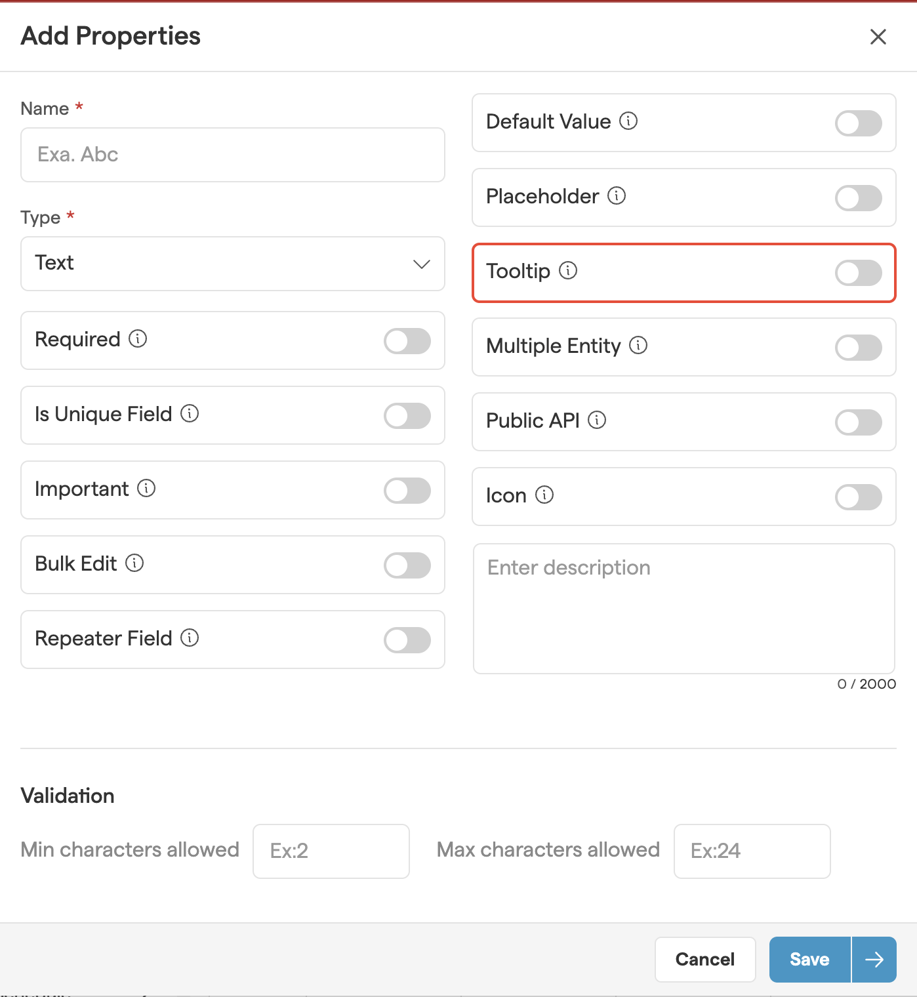This screenshot has height=997, width=917.
Task: Click the Repeater Field info icon
Action: pos(190,638)
